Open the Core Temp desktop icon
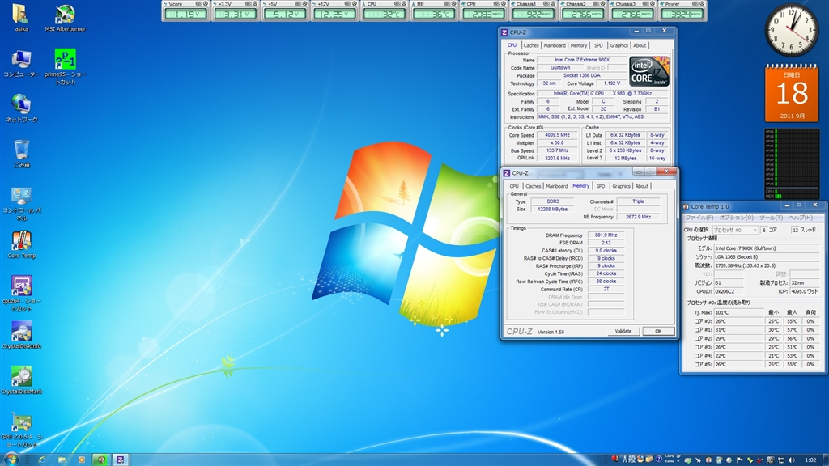Image resolution: width=829 pixels, height=466 pixels. pos(22,241)
